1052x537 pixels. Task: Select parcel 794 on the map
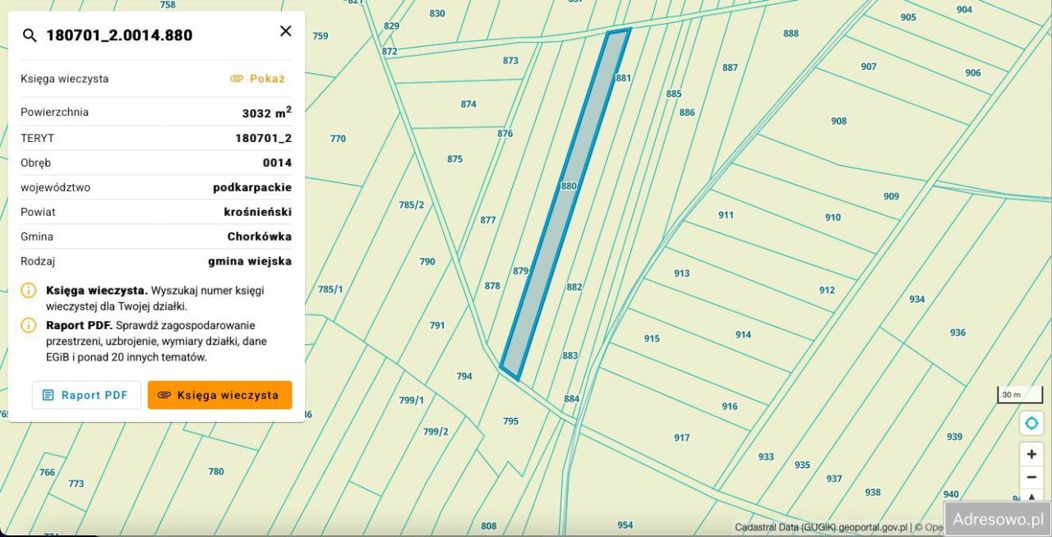coord(464,376)
